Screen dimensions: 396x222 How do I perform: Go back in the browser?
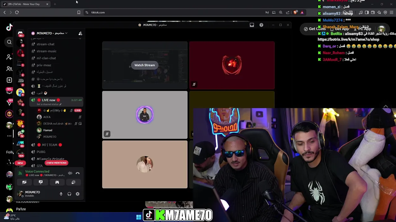click(x=5, y=12)
